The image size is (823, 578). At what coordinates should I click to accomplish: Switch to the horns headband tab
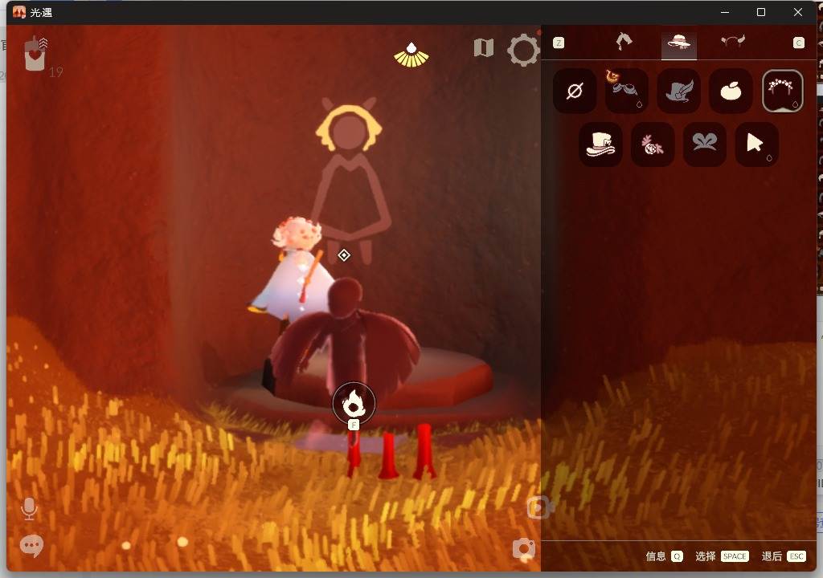click(x=733, y=42)
